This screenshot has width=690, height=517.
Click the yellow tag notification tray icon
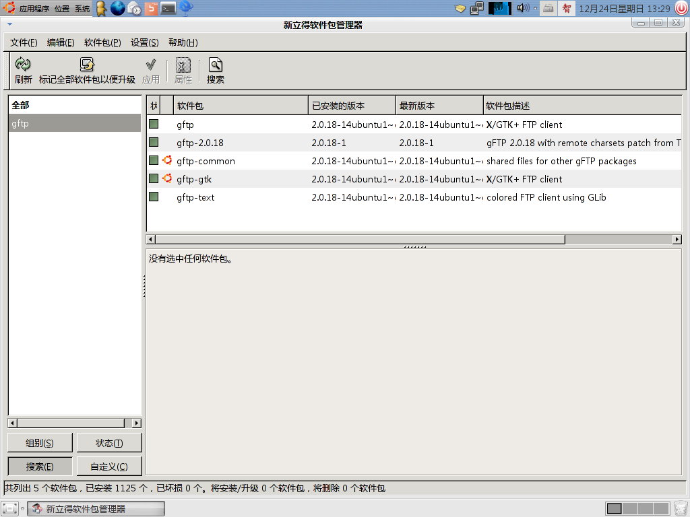460,8
